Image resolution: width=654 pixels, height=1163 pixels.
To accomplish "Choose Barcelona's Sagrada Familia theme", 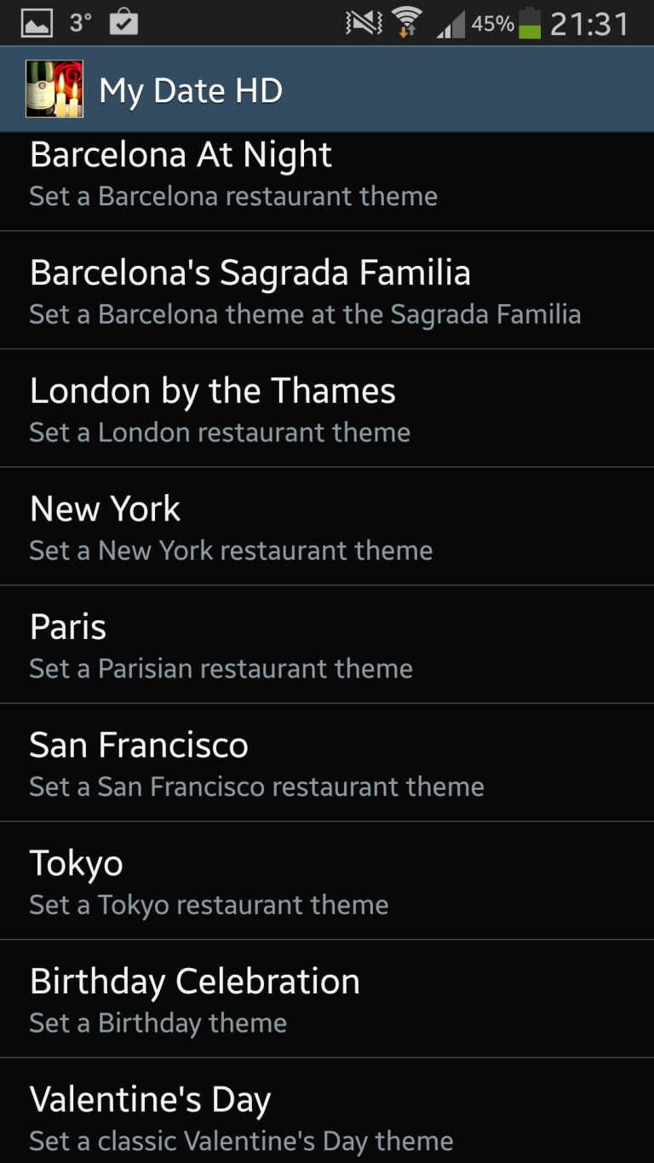I will click(327, 291).
